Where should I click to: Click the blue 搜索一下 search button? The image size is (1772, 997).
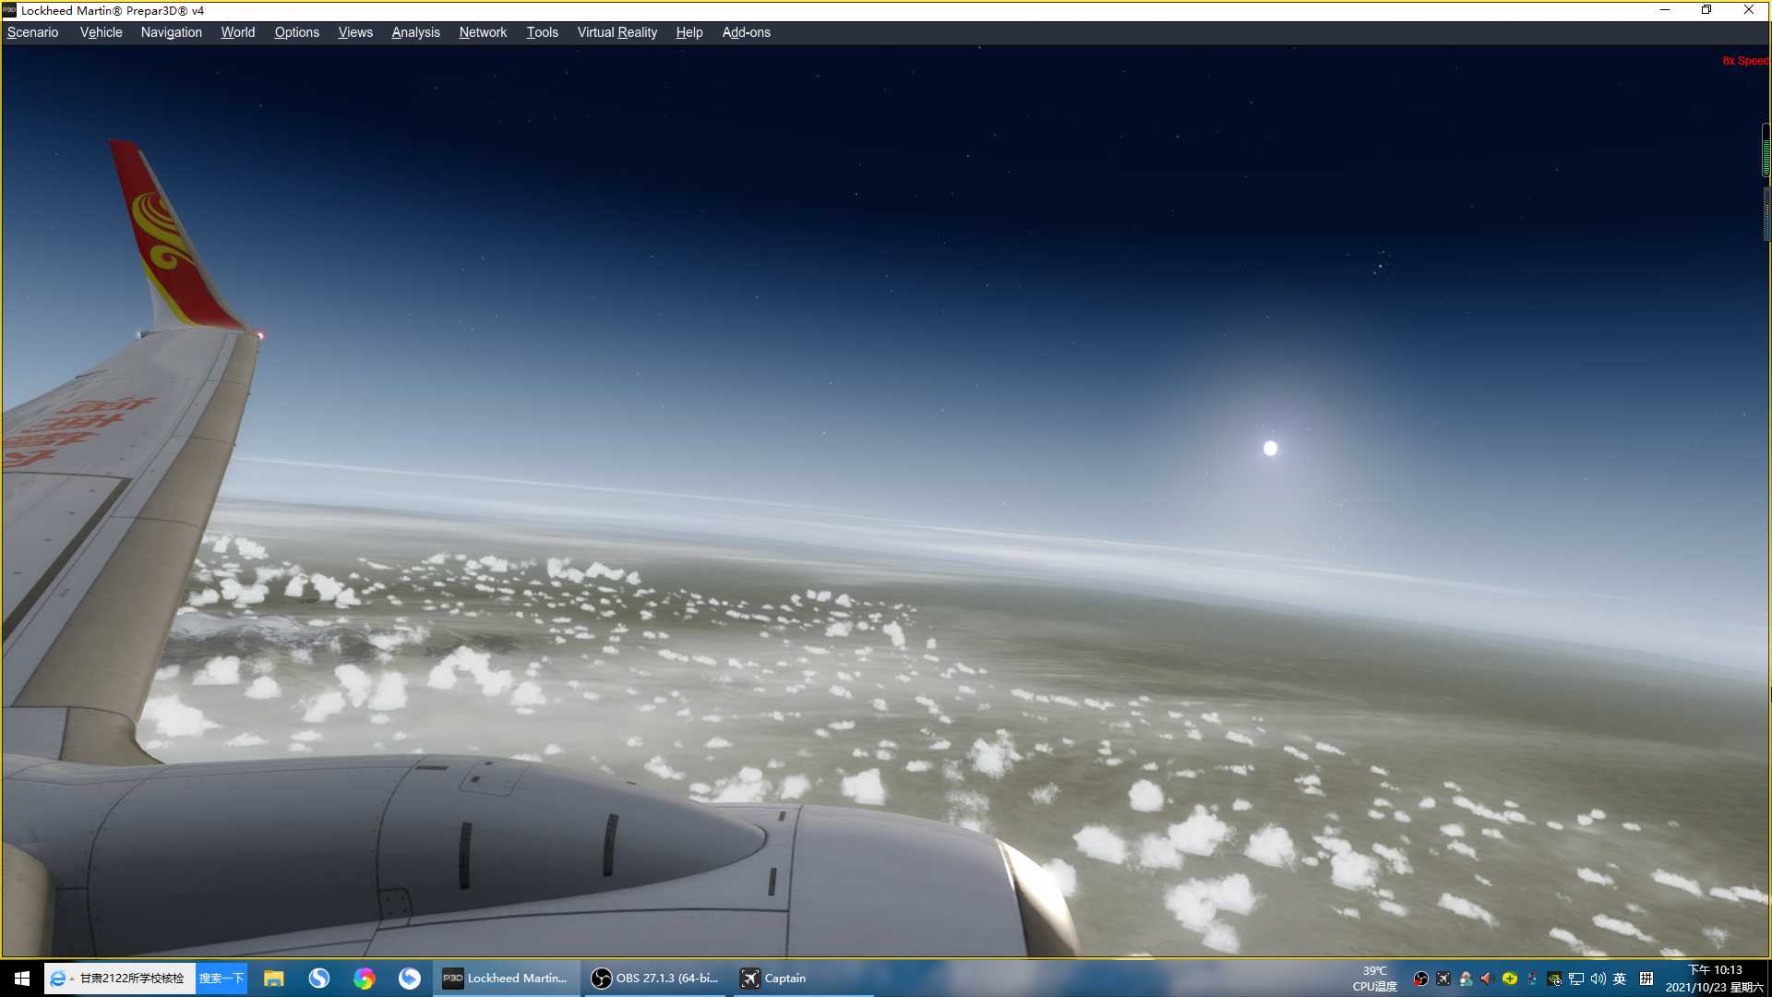pyautogui.click(x=221, y=979)
